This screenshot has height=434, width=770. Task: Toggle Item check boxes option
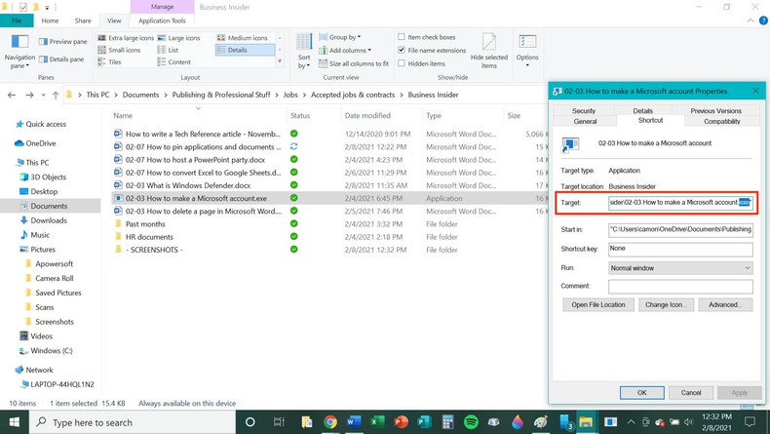pyautogui.click(x=402, y=37)
